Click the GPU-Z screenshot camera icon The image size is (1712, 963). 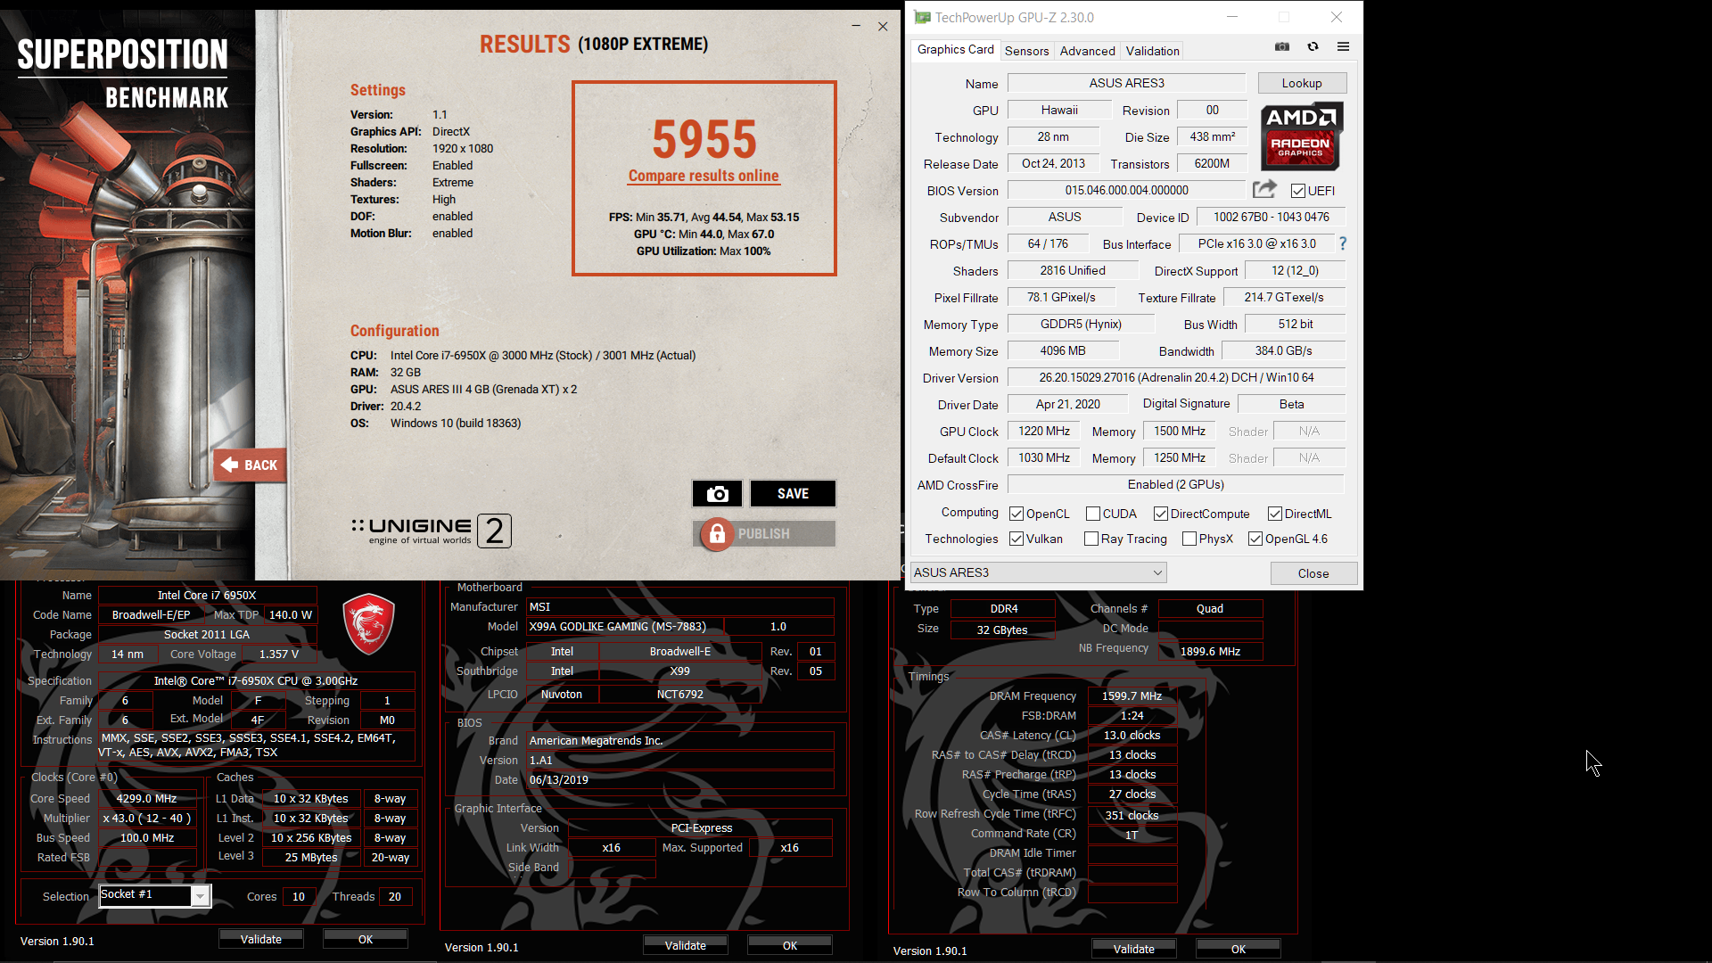click(1282, 46)
